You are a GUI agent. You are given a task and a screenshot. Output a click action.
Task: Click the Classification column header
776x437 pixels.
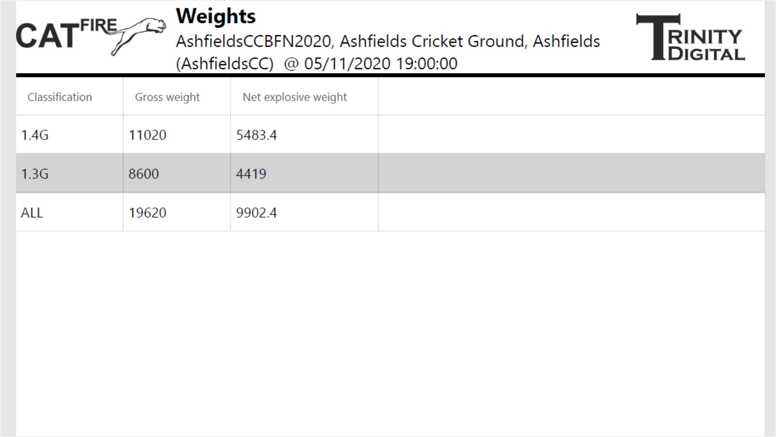pos(60,97)
